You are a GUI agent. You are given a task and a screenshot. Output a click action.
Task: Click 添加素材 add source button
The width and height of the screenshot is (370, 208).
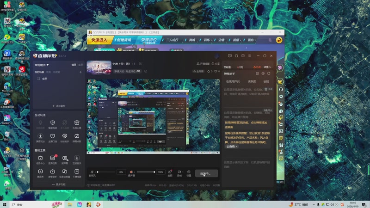point(59,106)
